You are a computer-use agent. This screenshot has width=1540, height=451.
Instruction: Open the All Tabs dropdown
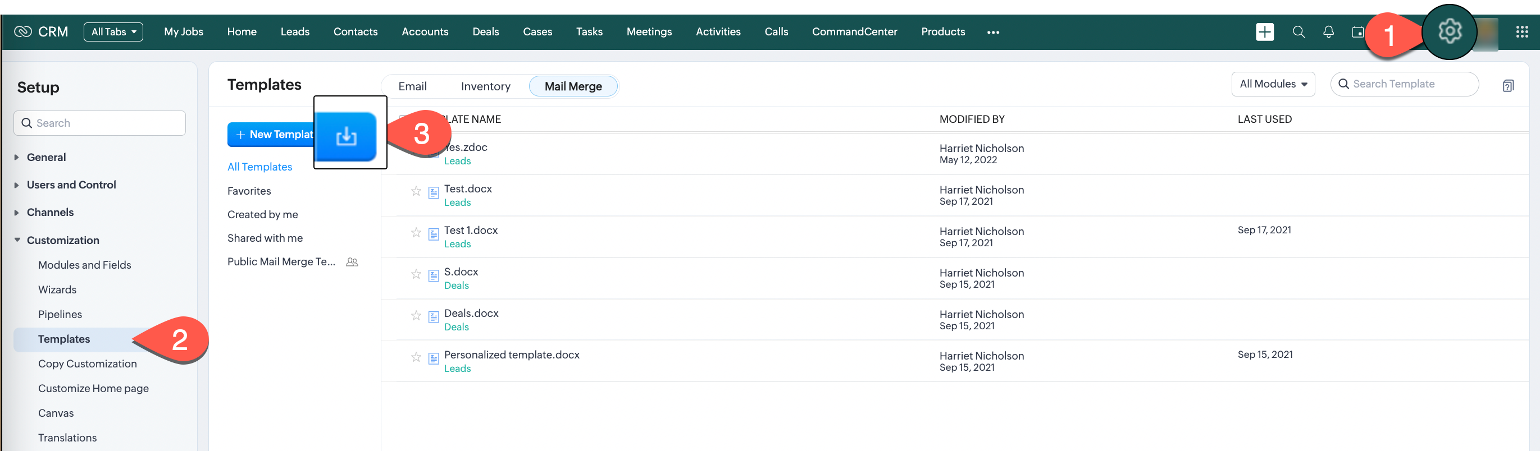pyautogui.click(x=113, y=33)
